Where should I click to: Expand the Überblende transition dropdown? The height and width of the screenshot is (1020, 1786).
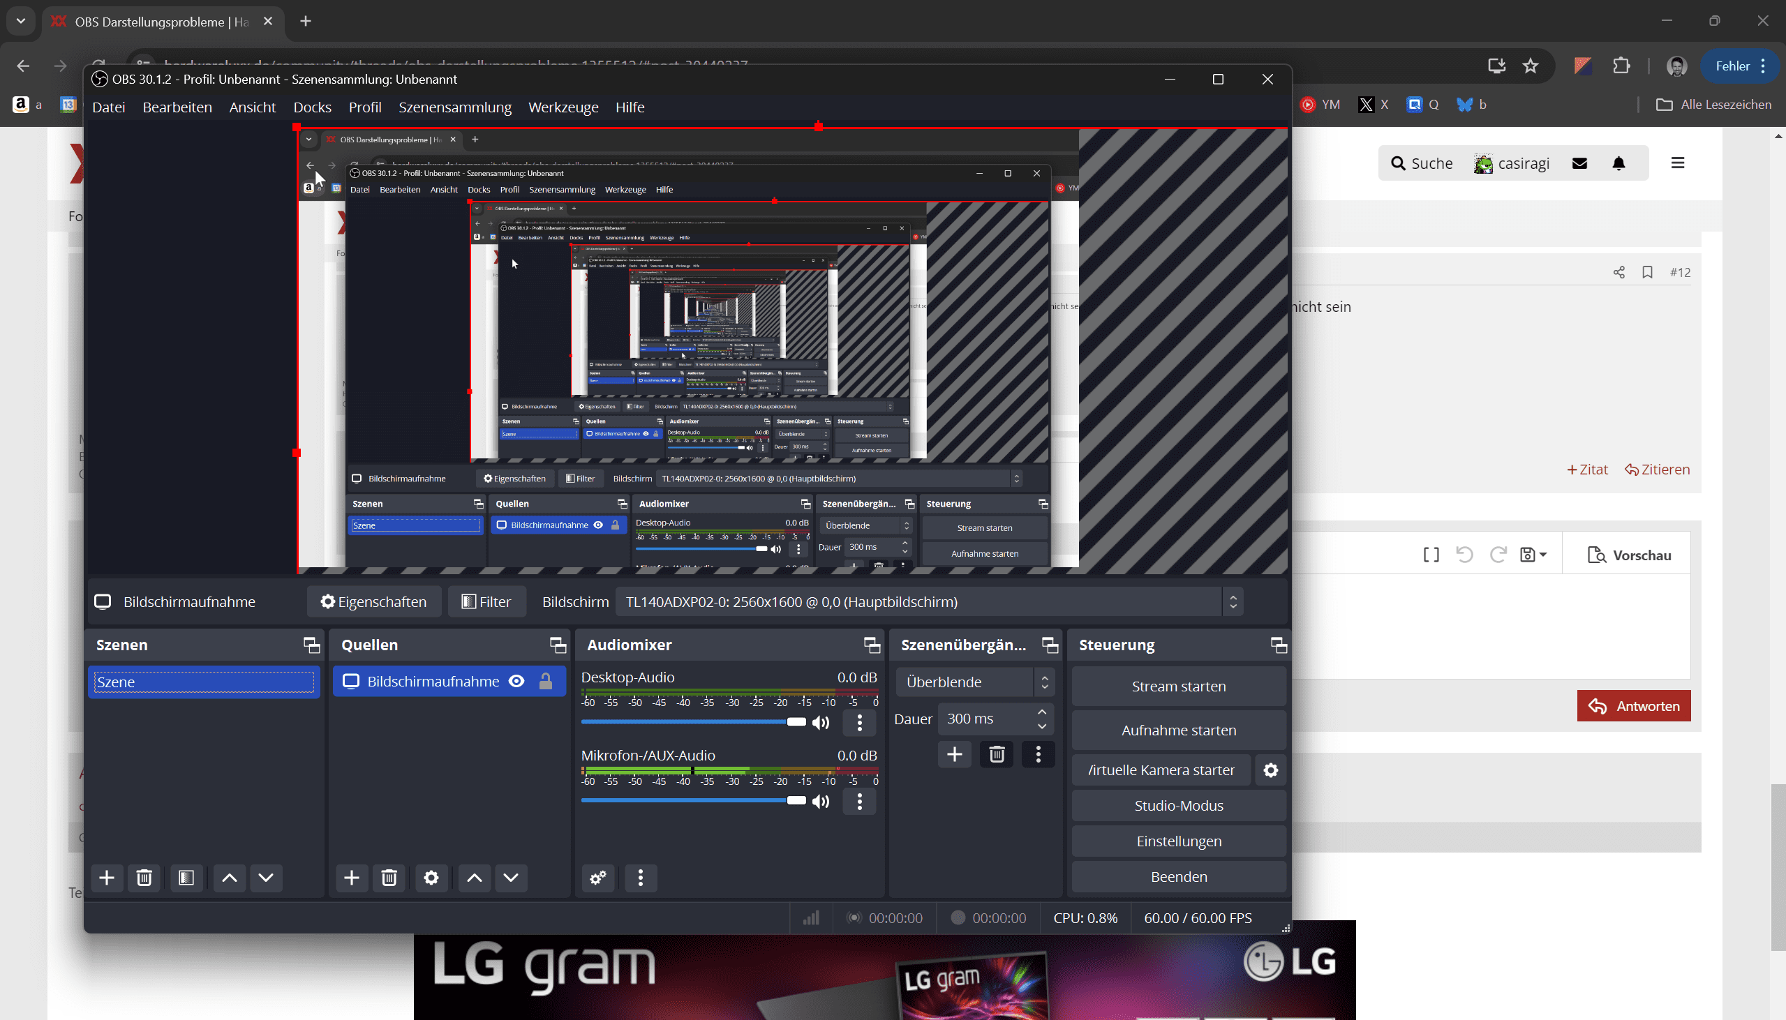click(974, 682)
